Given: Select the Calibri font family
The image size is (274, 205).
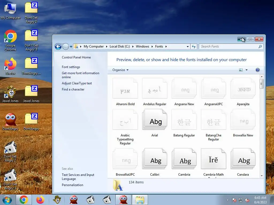Looking at the screenshot, I should (x=155, y=159).
